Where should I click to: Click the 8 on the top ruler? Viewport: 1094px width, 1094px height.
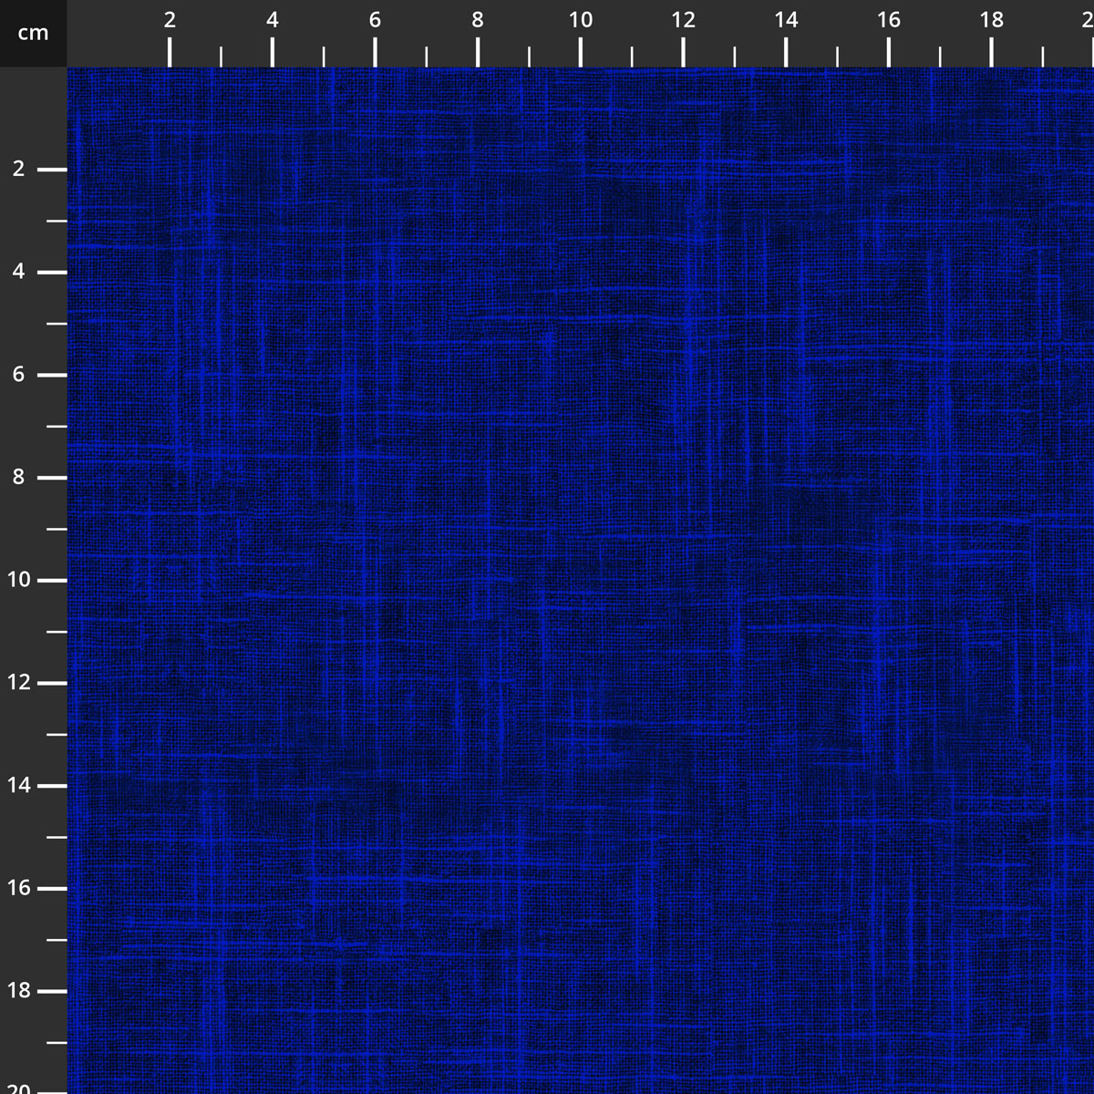point(478,20)
